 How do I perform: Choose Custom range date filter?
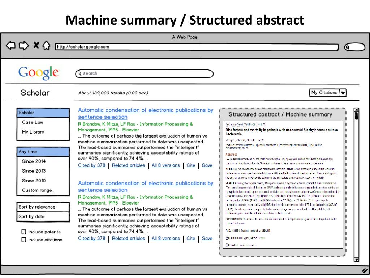pos(38,190)
